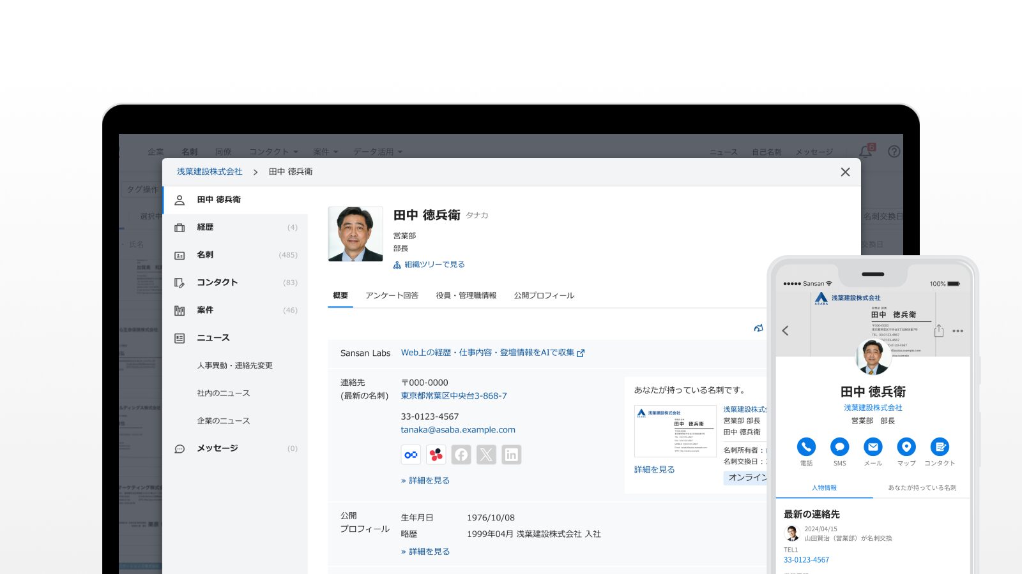Screen dimensions: 1022x574
Task: Switch to the 概要 tab
Action: tap(340, 296)
